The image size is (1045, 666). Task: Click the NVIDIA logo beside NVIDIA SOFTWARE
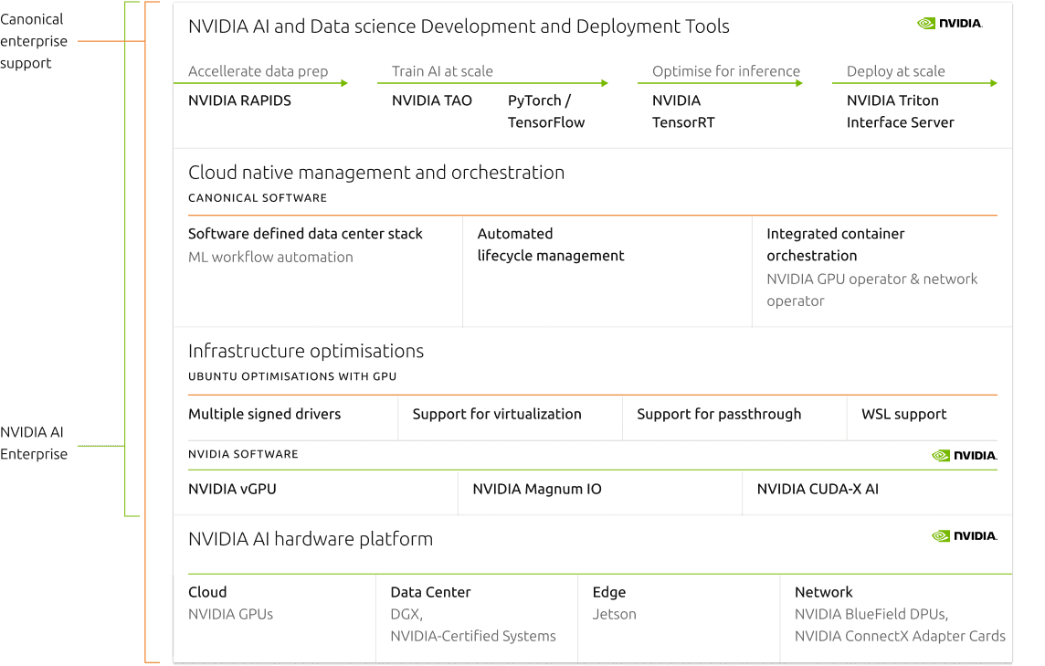coord(965,454)
